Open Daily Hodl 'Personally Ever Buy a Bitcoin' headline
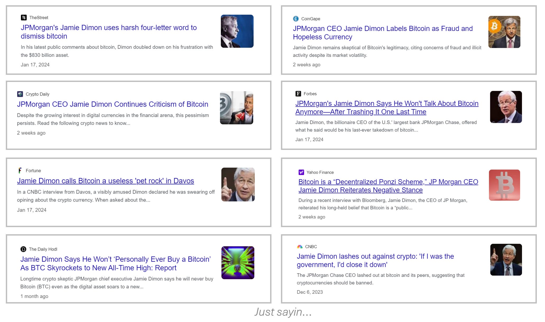Viewport: 545px width, 322px height. pos(116,263)
